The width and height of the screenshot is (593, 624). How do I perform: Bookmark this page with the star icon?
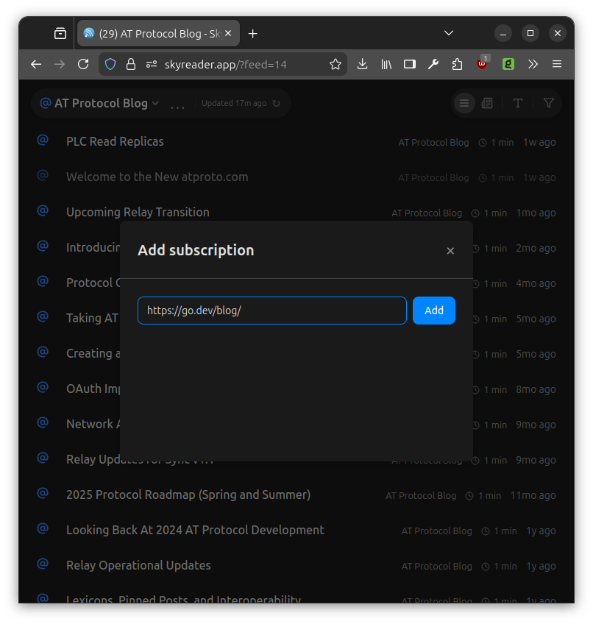tap(335, 64)
